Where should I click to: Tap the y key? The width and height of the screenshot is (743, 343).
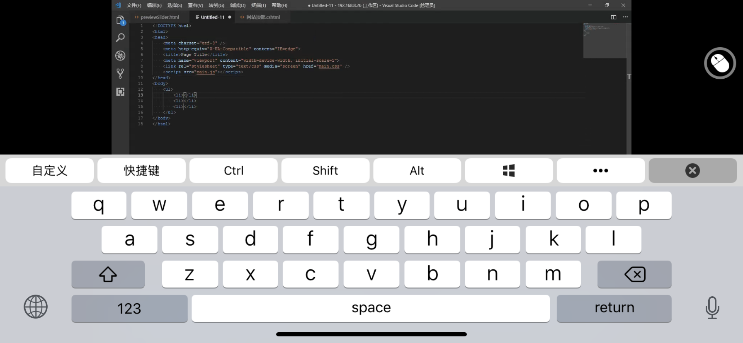click(x=402, y=205)
